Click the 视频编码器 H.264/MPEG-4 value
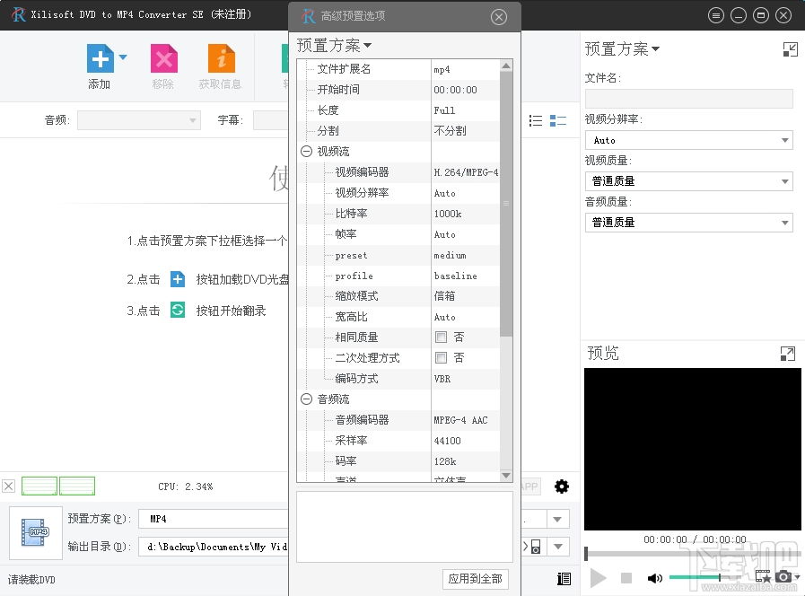Image resolution: width=805 pixels, height=596 pixels. click(465, 172)
